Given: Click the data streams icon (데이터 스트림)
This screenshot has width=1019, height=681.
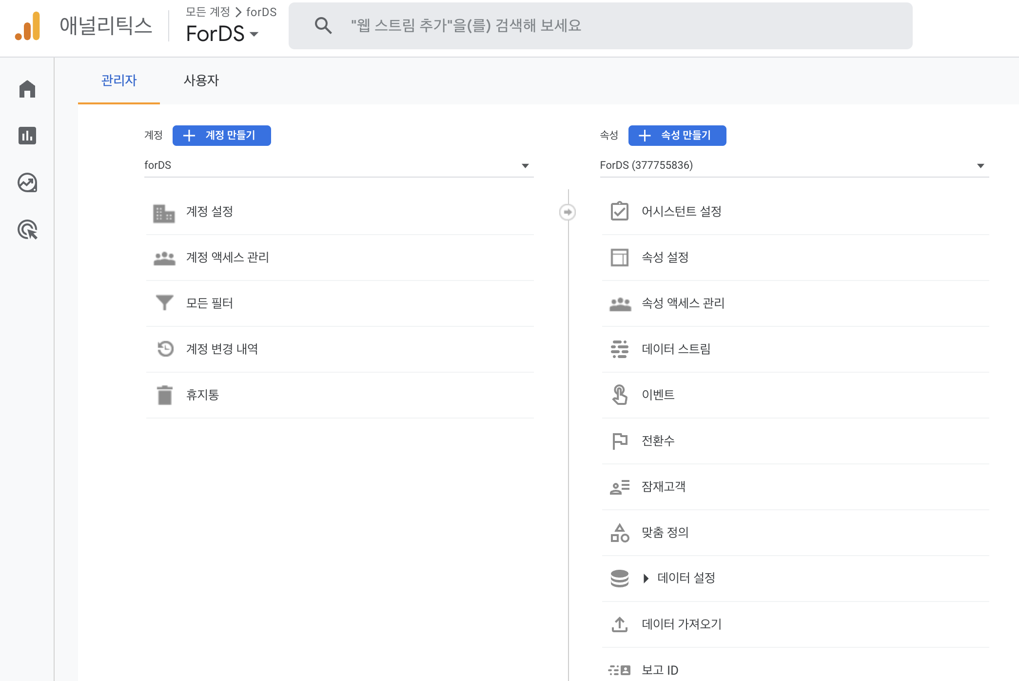Looking at the screenshot, I should [620, 349].
